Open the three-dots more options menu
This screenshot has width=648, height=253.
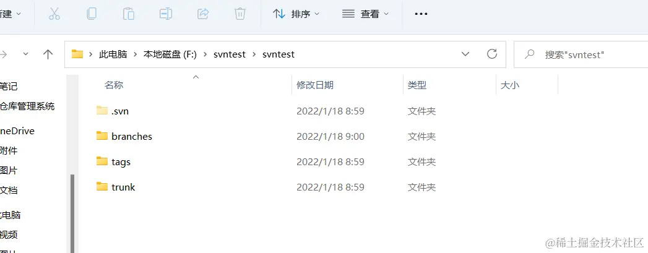[x=421, y=14]
